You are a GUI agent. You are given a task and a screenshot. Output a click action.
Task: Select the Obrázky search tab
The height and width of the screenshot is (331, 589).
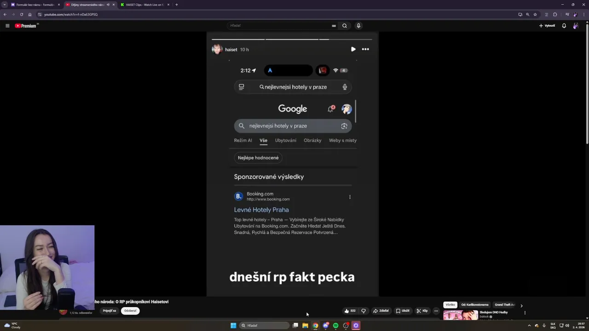click(312, 140)
